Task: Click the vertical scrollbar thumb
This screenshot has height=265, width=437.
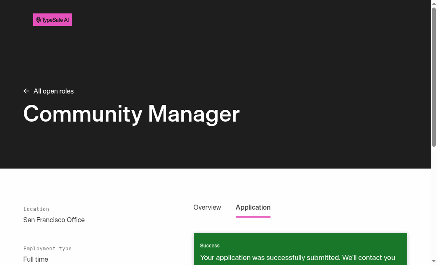Action: (x=434, y=77)
